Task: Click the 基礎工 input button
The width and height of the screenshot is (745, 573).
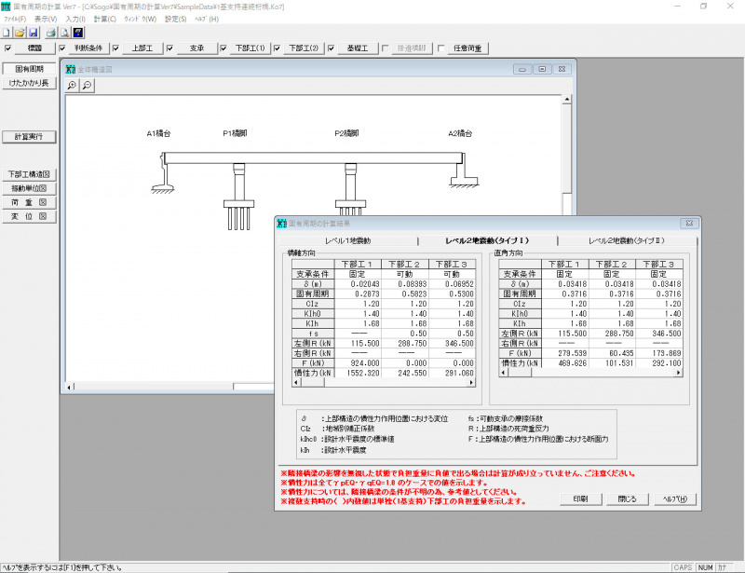Action: (x=358, y=48)
